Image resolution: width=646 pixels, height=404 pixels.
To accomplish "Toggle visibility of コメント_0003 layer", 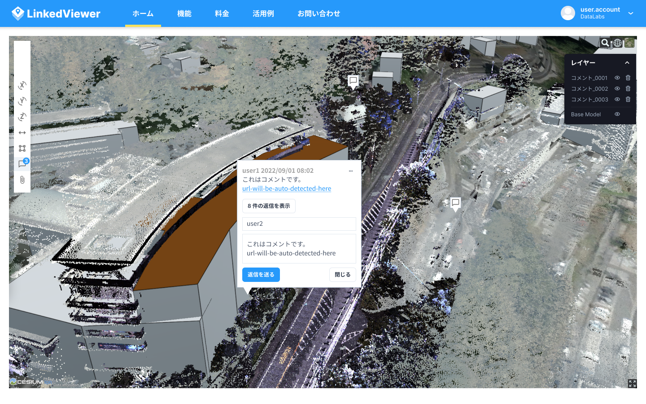I will pyautogui.click(x=617, y=99).
